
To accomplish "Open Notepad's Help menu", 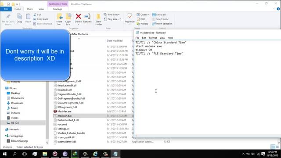I will (x=170, y=38).
